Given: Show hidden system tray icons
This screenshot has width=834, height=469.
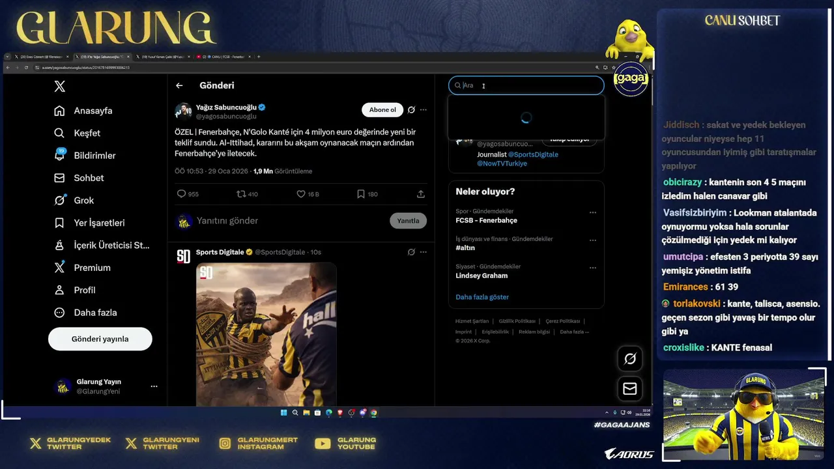Looking at the screenshot, I should tap(607, 412).
